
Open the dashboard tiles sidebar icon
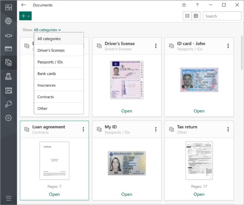[x=8, y=7]
